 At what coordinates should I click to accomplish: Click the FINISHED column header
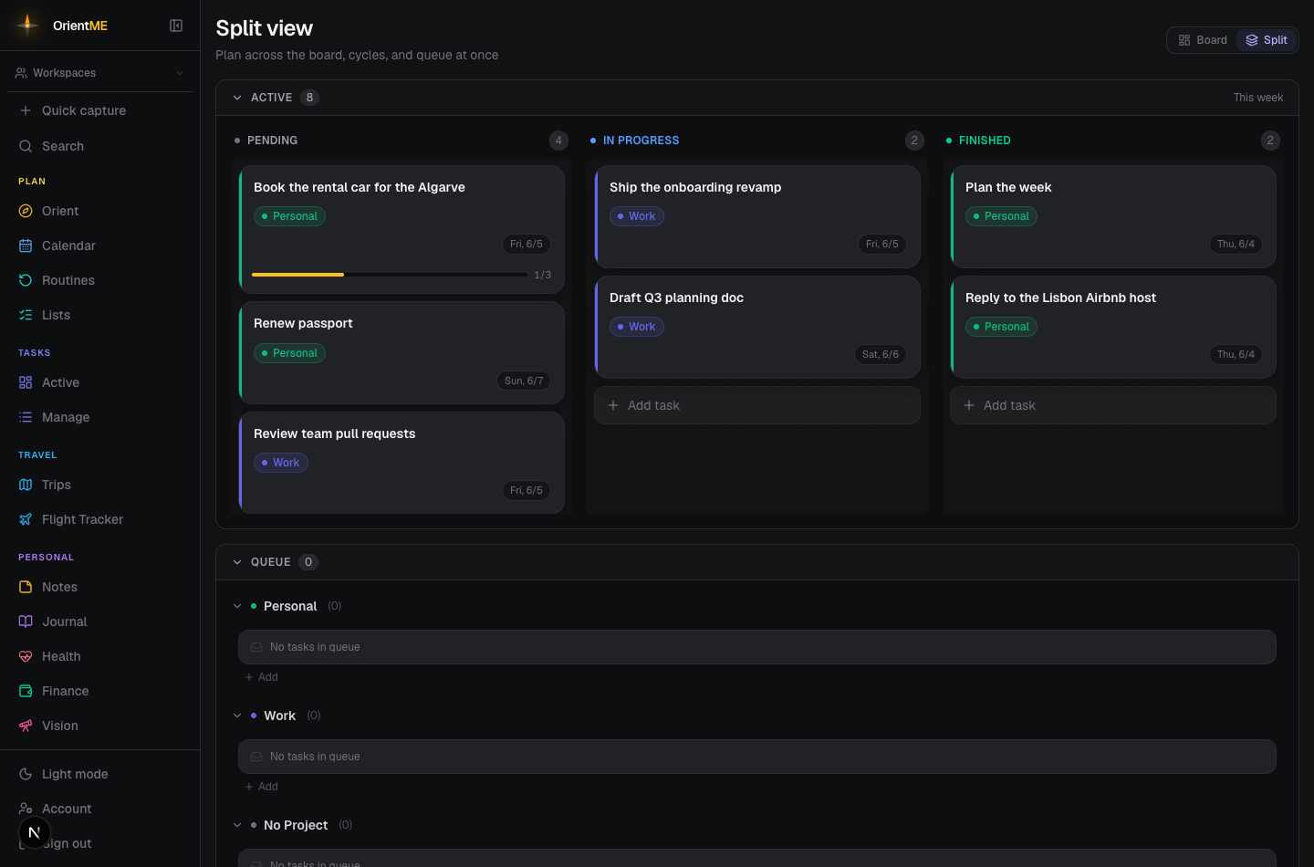[x=985, y=141]
